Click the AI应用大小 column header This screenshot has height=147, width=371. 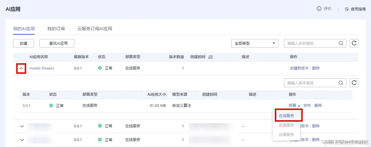coord(156,94)
